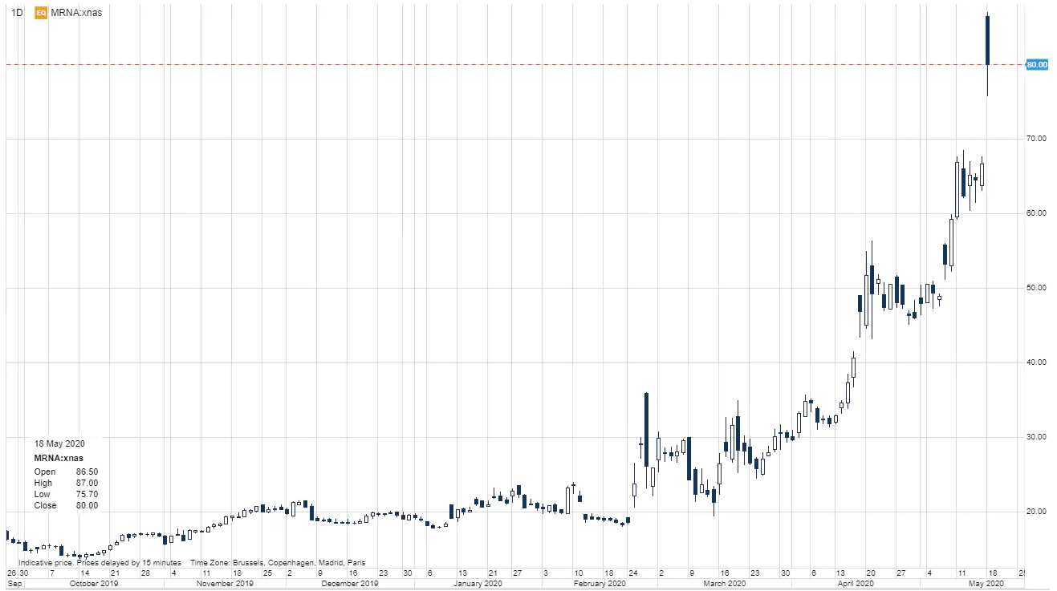Viewport: 1057px width, 591px height.
Task: Click the '28' date tick on time axis
Action: coord(144,573)
